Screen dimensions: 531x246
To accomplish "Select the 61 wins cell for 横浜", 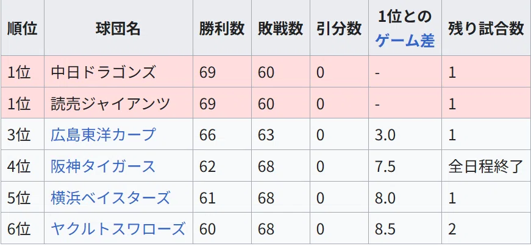I will pyautogui.click(x=222, y=198).
